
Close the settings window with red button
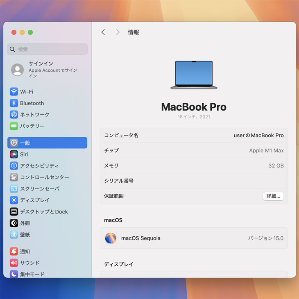tap(14, 32)
